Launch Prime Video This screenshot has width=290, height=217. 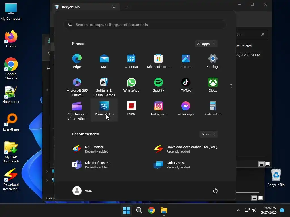click(x=104, y=110)
